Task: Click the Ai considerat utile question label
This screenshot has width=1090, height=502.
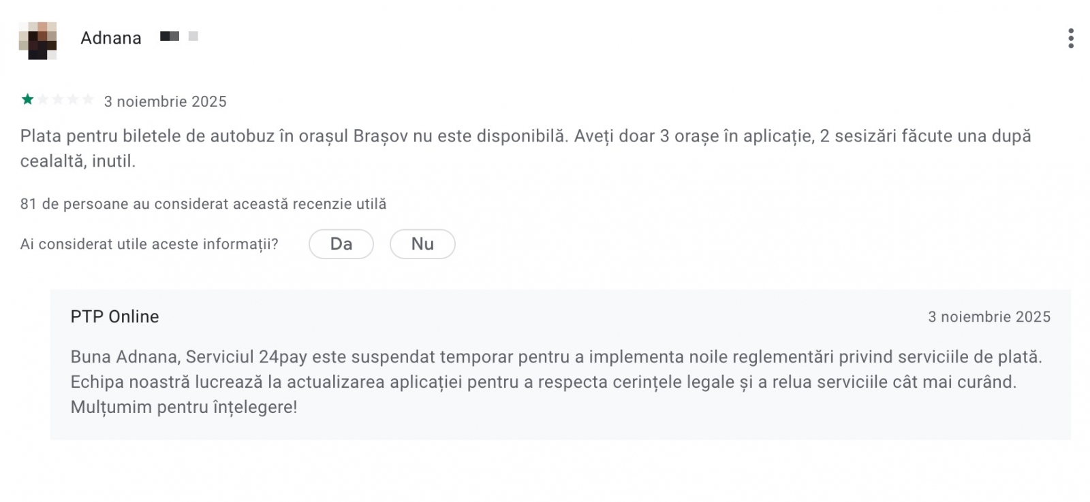Action: coord(149,244)
